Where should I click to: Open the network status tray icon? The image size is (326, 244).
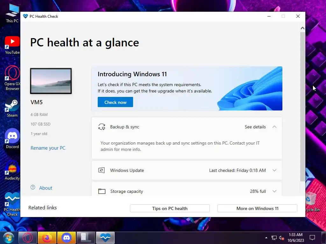click(274, 238)
